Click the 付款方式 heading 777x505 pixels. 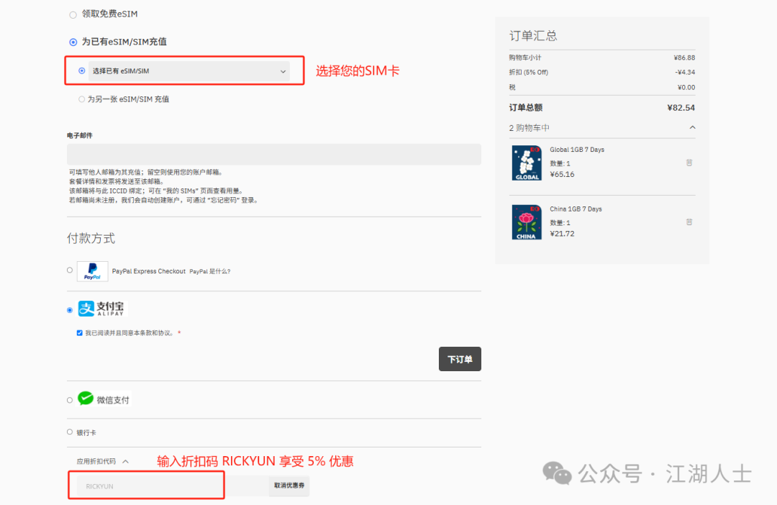pos(91,238)
